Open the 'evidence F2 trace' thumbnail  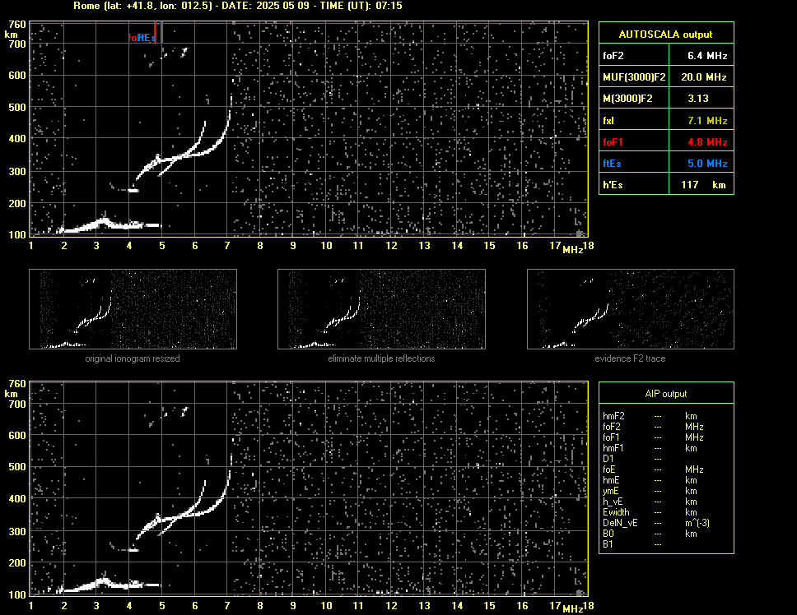click(631, 309)
